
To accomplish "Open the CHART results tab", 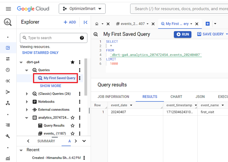I will point(176,97).
